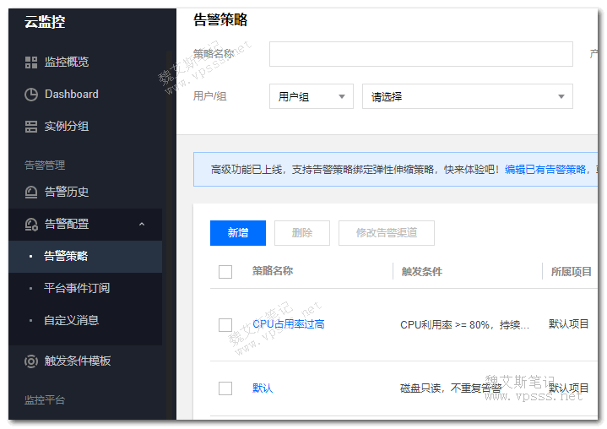The width and height of the screenshot is (607, 429).
Task: Click the 策略名称 column header
Action: [273, 271]
